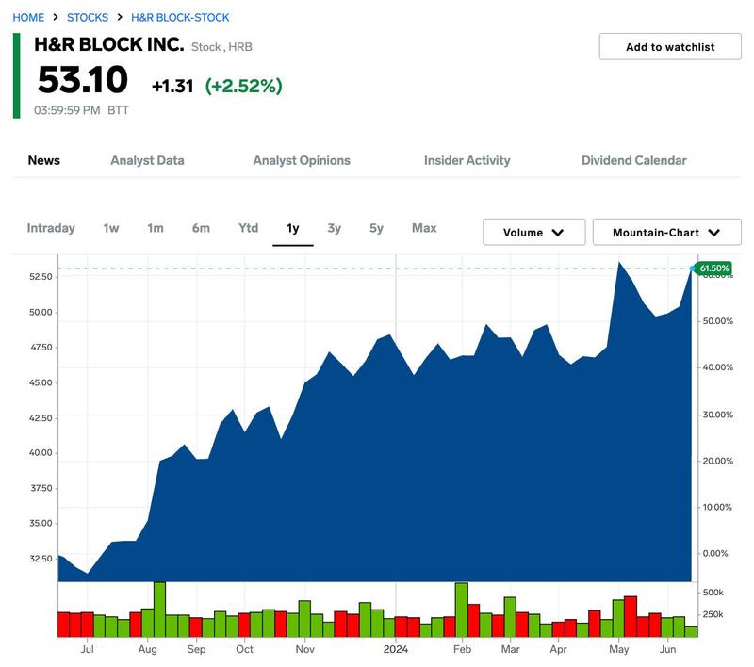Open the Mountain-Chart type dropdown

coord(666,232)
